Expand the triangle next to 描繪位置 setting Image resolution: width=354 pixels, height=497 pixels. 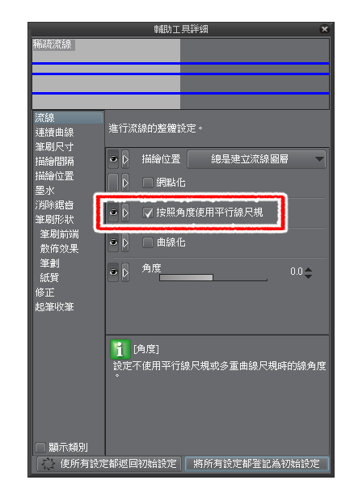(x=125, y=159)
